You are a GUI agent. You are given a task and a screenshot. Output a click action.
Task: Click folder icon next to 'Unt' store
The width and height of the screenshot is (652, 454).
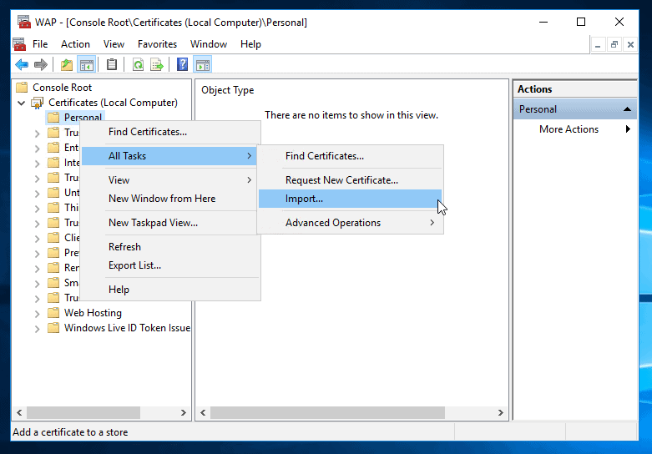[53, 193]
